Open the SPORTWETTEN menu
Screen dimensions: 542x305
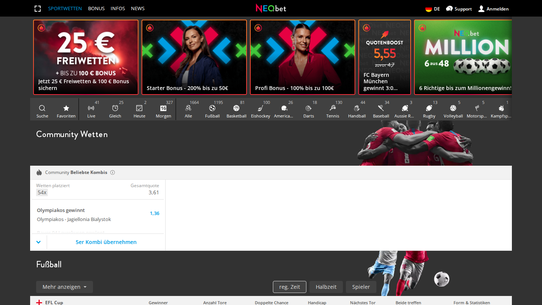point(65,8)
